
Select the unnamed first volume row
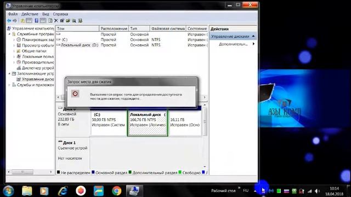(132, 34)
